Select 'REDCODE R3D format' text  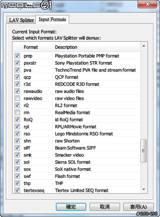click(77, 84)
